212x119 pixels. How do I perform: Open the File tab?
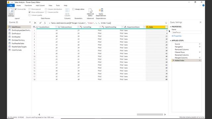point(11,6)
